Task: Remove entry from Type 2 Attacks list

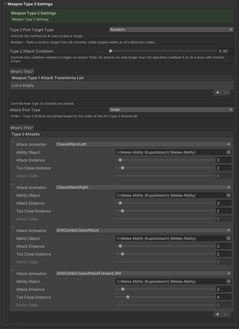Action: 225,314
